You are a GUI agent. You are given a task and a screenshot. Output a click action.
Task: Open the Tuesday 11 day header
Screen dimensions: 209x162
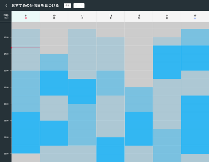tap(82, 17)
